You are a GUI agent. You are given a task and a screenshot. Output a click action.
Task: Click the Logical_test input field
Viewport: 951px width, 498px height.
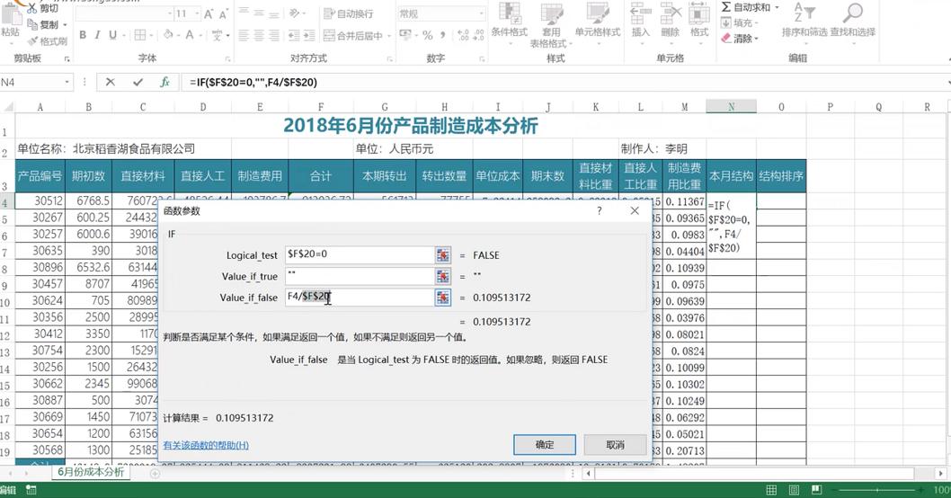pyautogui.click(x=359, y=254)
